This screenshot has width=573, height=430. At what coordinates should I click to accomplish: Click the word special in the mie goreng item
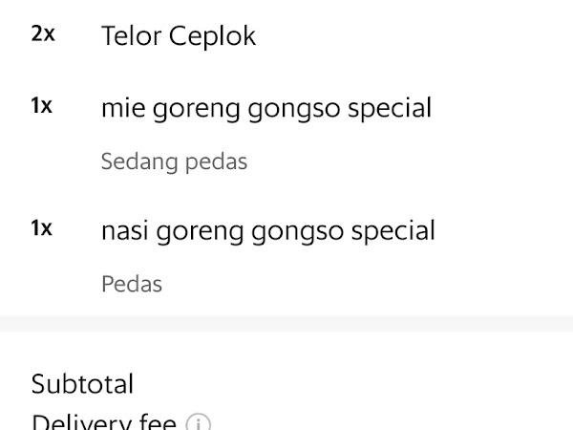(x=390, y=109)
